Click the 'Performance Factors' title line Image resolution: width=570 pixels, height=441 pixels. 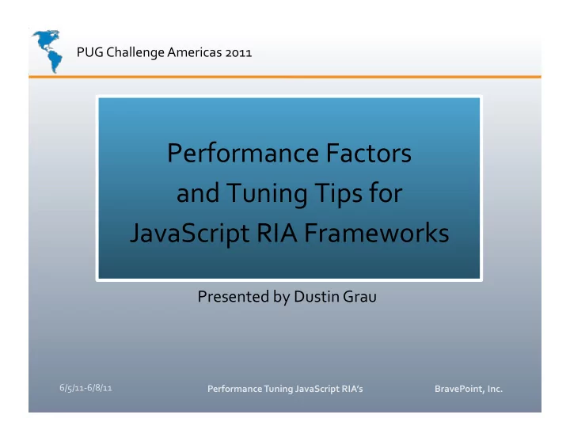pyautogui.click(x=289, y=153)
